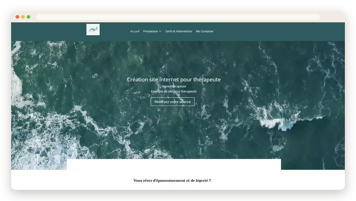Click the red close window button
The image size is (356, 201).
tap(17, 17)
